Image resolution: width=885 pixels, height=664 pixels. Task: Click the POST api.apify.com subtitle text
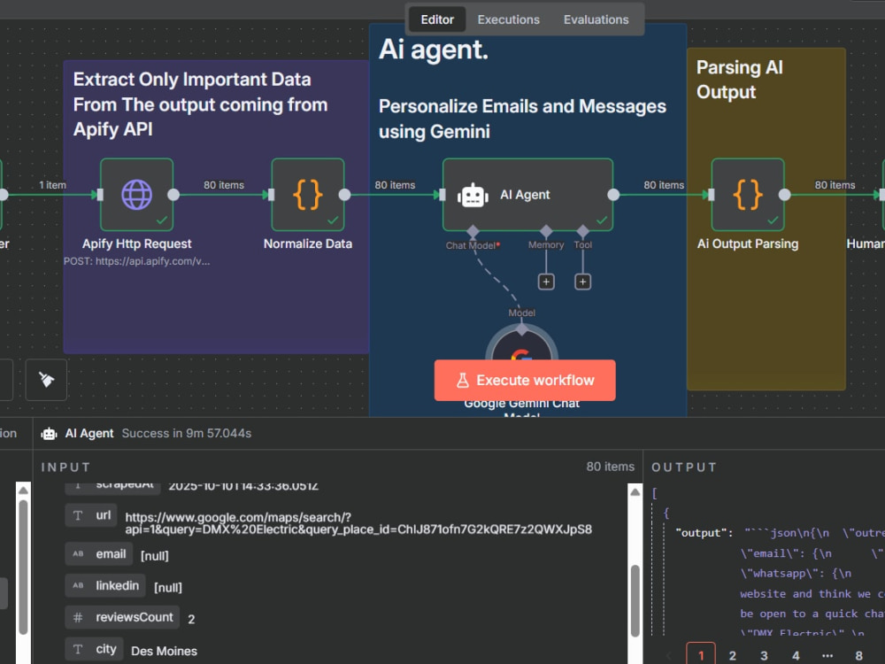(136, 261)
